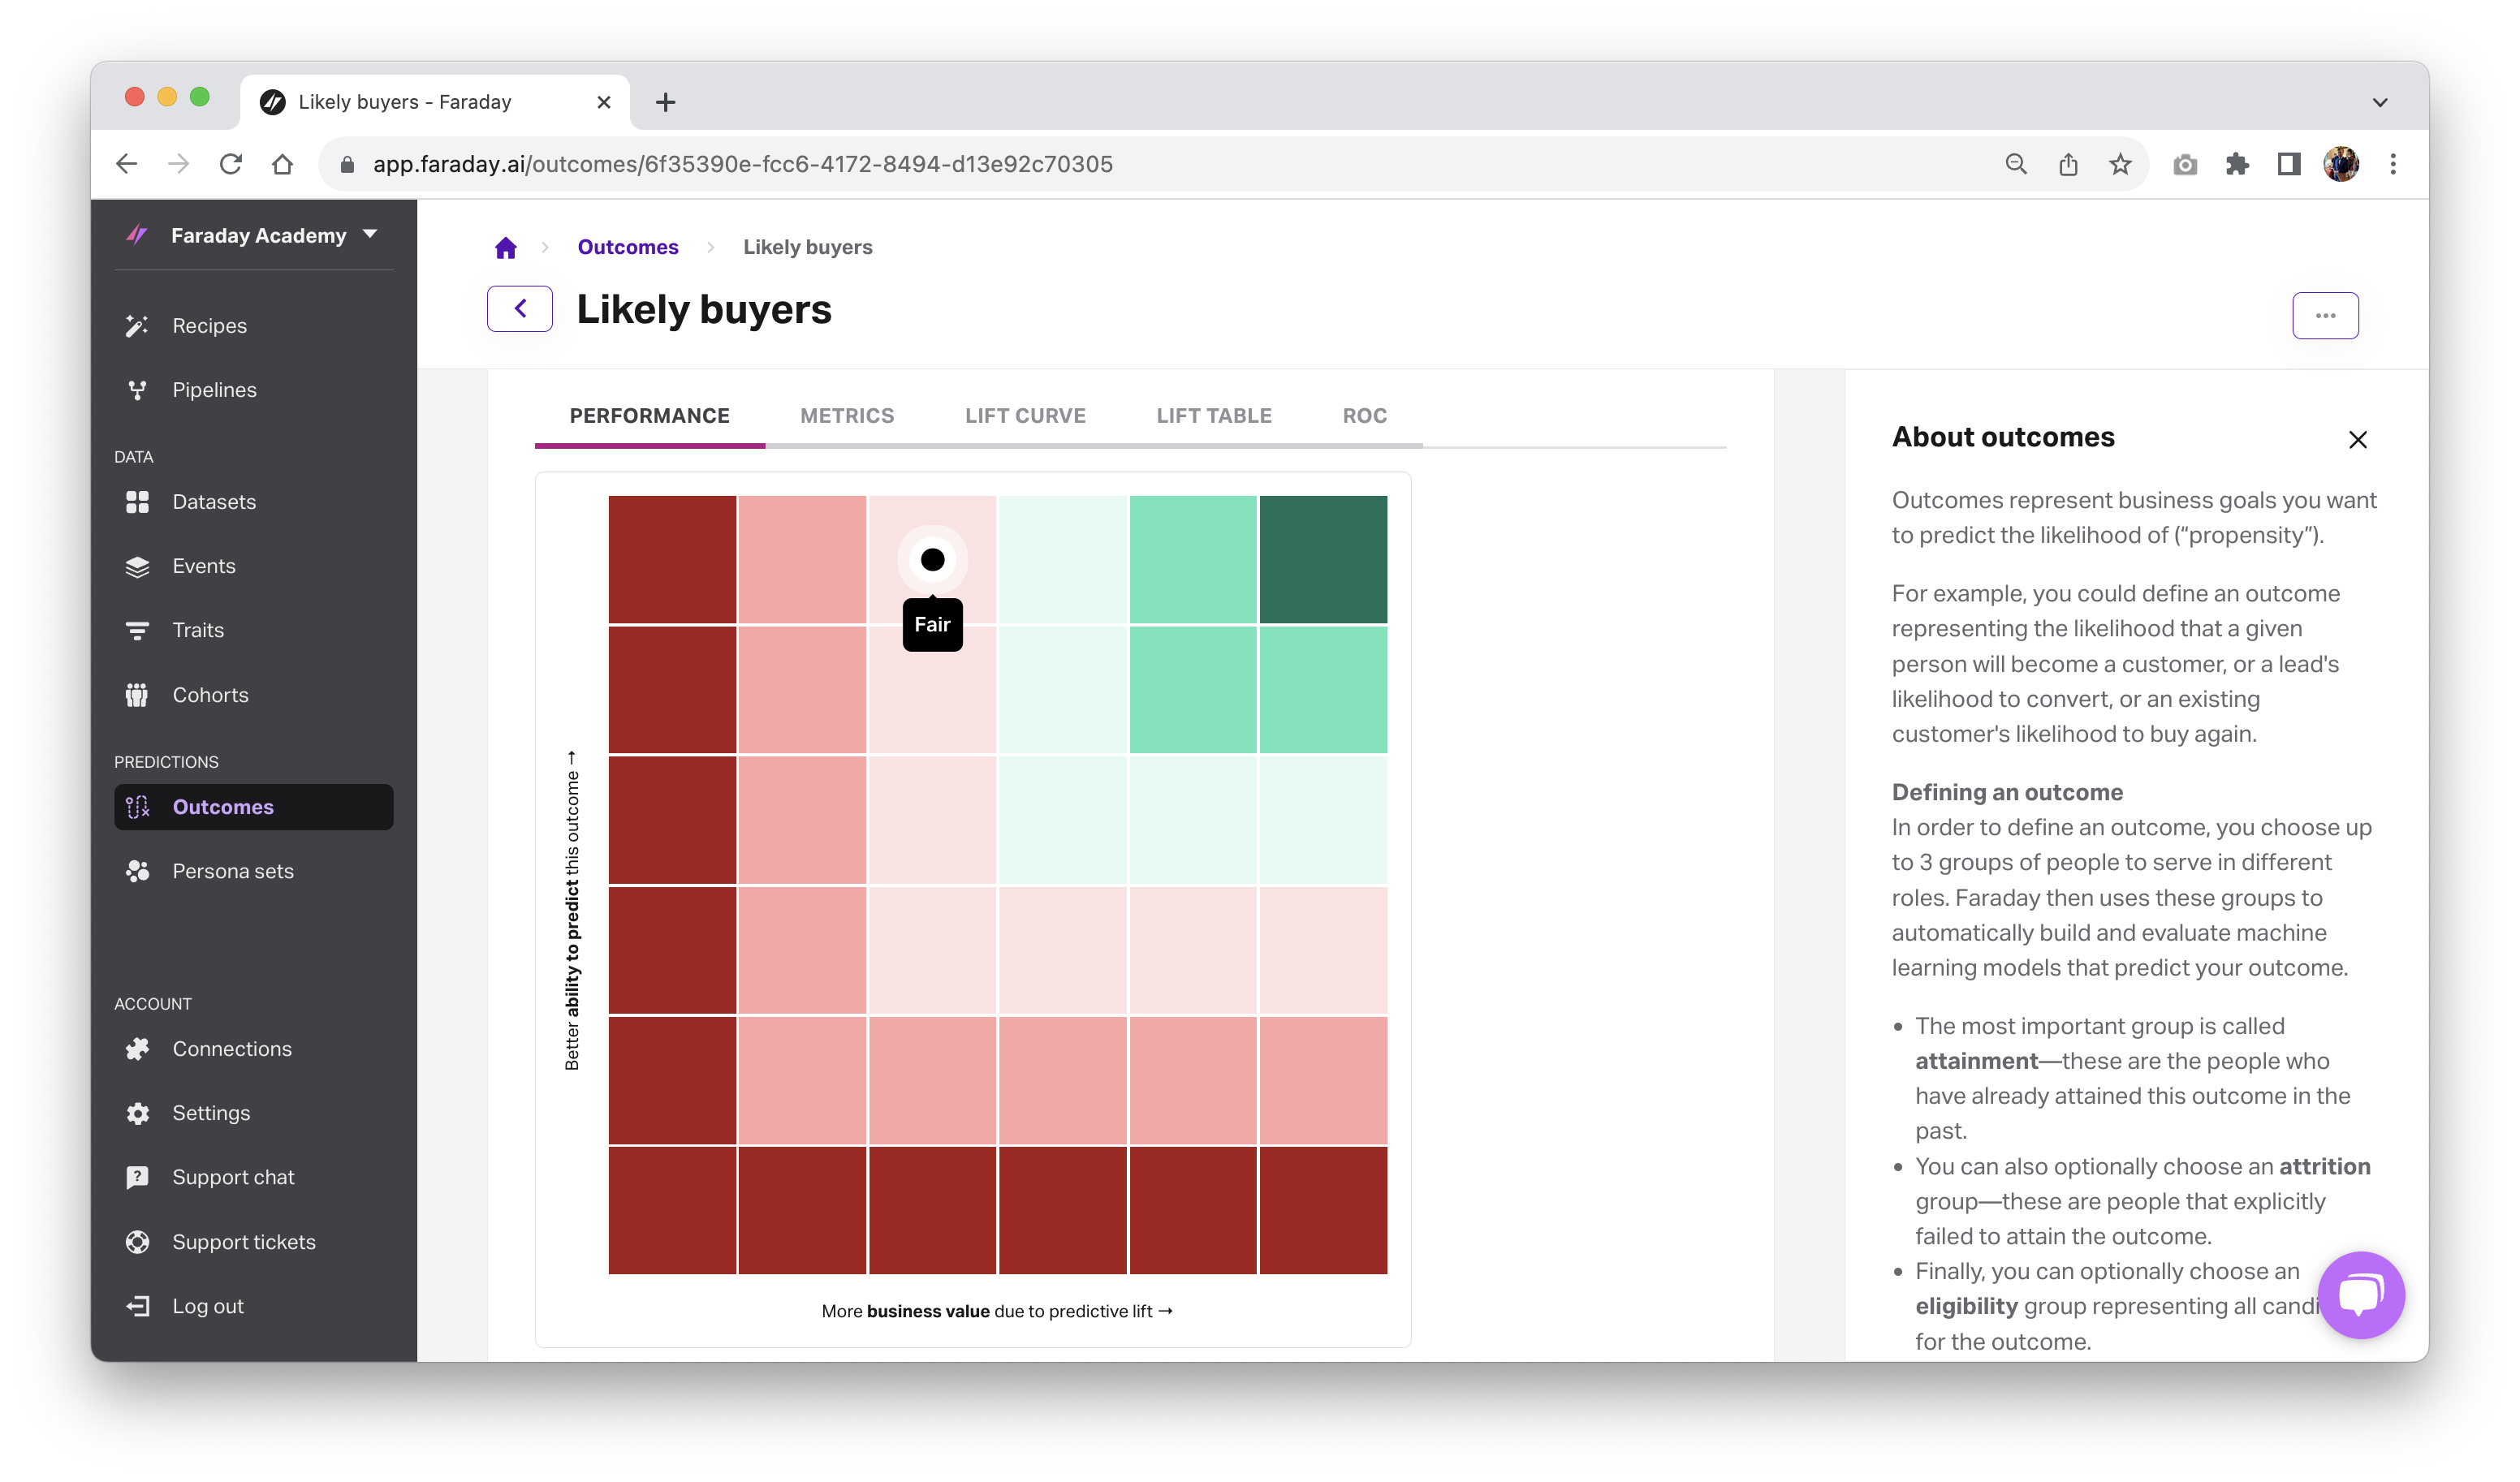
Task: Click the Fair tooltip label
Action: pos(932,625)
